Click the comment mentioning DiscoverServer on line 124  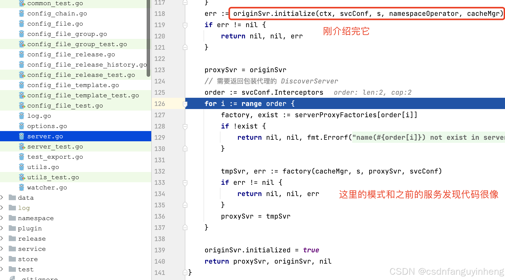(271, 81)
